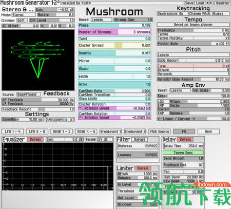The height and width of the screenshot is (209, 231).
Task: Toggle the Filter Bypass button
Action: [x=140, y=139]
